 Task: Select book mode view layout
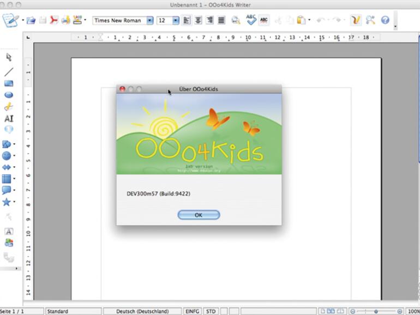click(x=340, y=311)
